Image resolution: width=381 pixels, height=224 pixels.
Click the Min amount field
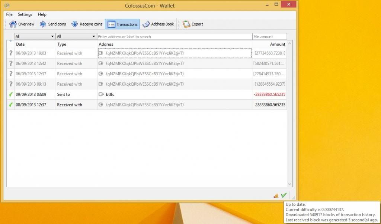pos(270,37)
